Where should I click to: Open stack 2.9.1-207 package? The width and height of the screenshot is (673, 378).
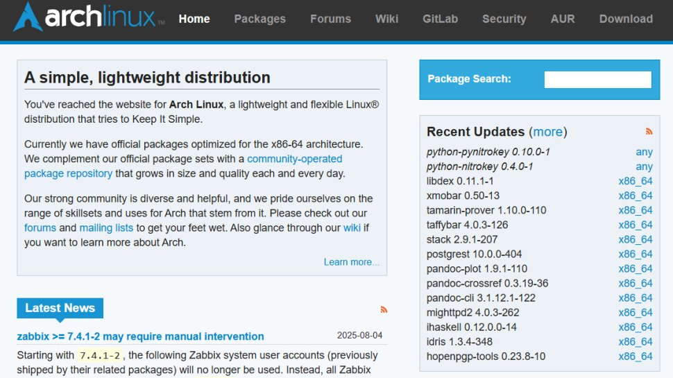tap(462, 239)
